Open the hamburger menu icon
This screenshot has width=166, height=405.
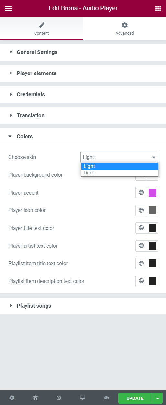tap(8, 8)
